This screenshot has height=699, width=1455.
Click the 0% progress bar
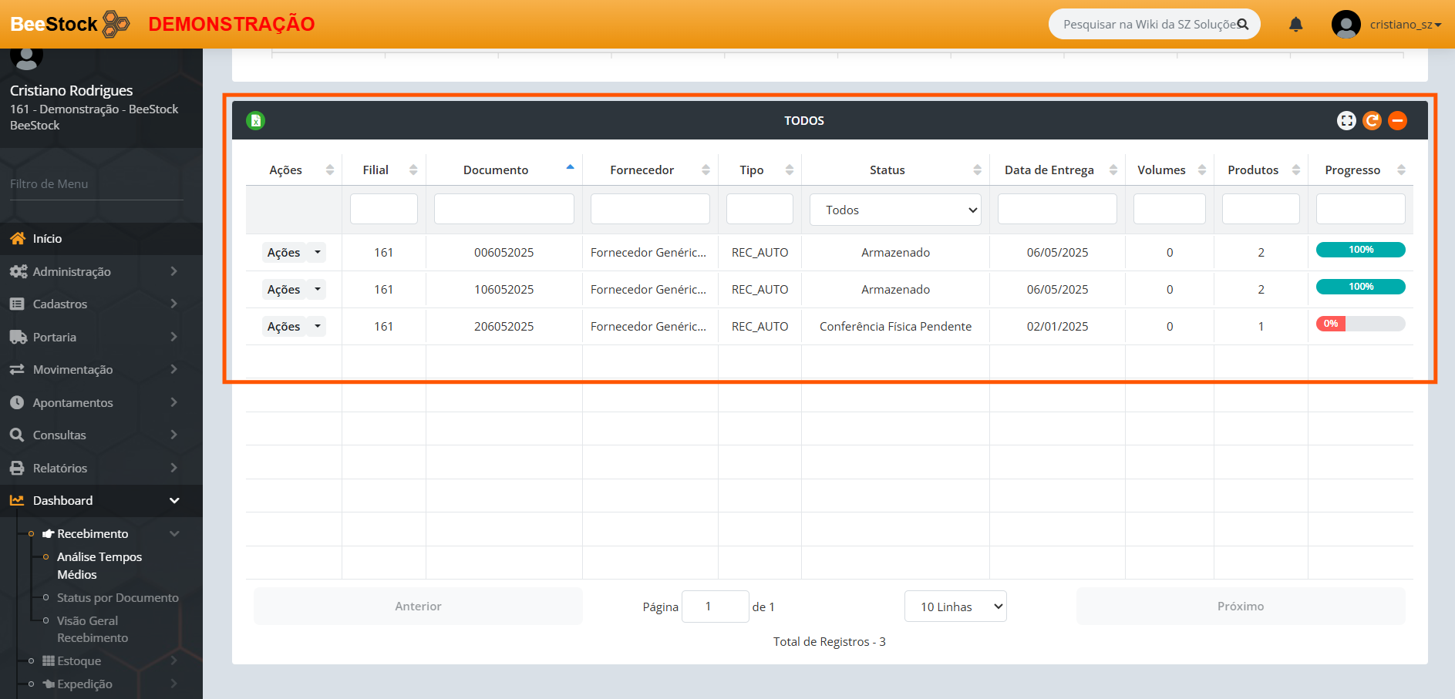(1360, 324)
